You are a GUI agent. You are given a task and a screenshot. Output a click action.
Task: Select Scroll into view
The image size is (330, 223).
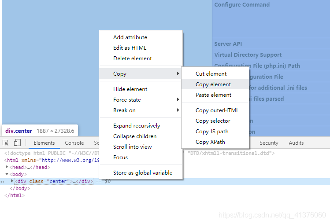coord(141,147)
